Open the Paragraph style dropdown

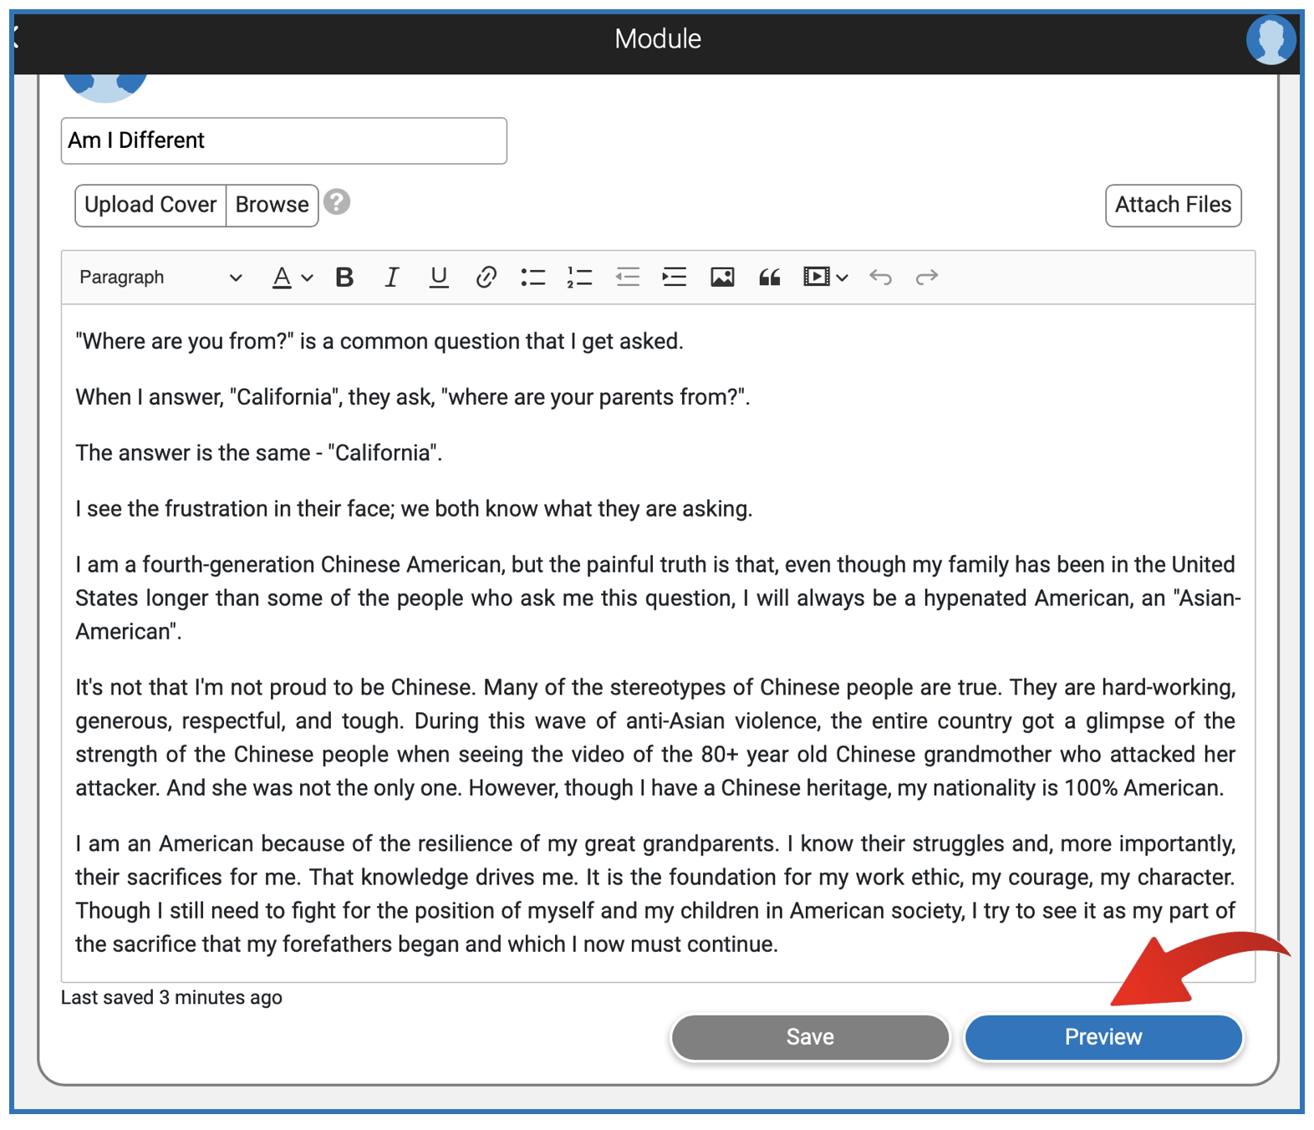pyautogui.click(x=160, y=277)
